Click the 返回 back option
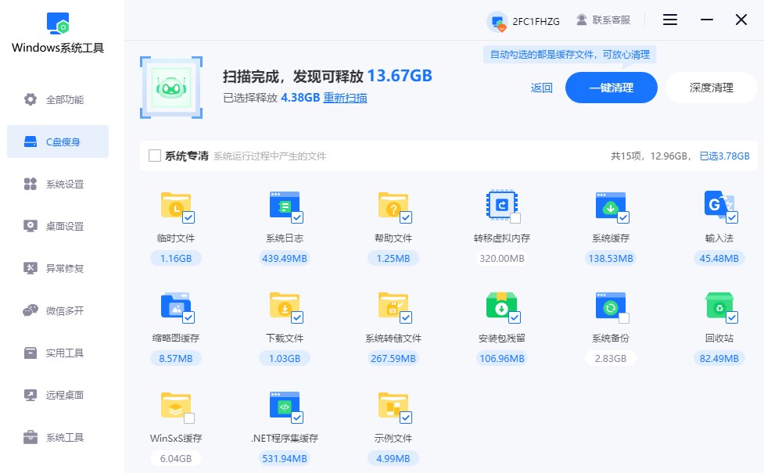Image resolution: width=764 pixels, height=473 pixels. coord(540,88)
